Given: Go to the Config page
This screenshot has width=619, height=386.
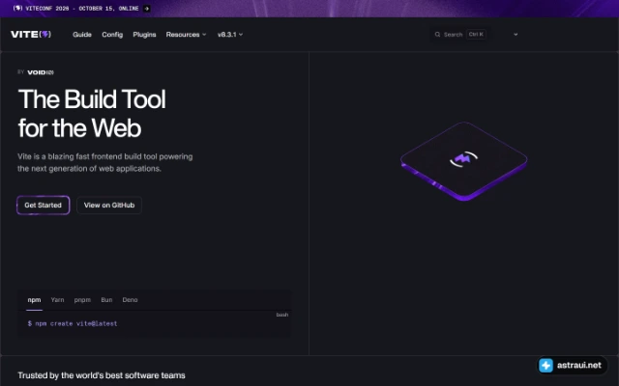Looking at the screenshot, I should pos(112,35).
